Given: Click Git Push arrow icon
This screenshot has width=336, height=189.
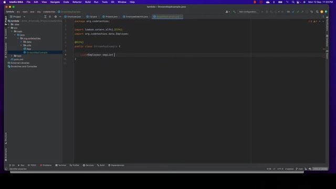Looking at the screenshot, I should [x=302, y=12].
